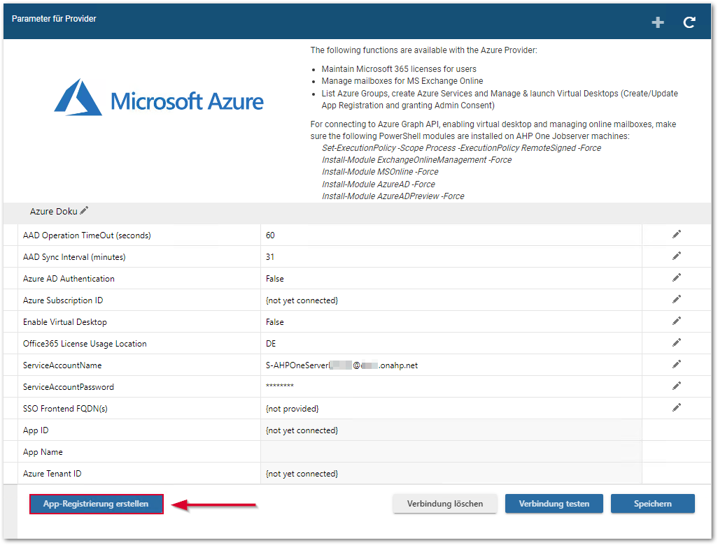Viewport: 718px width, 545px height.
Task: Select the ServiceAccountPassword label
Action: click(x=68, y=387)
